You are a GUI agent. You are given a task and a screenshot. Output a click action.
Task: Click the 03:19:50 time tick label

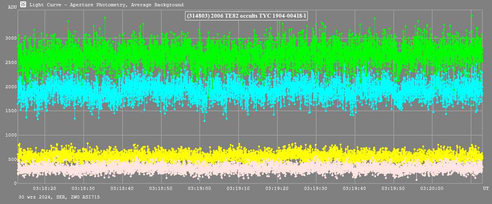[393, 188]
